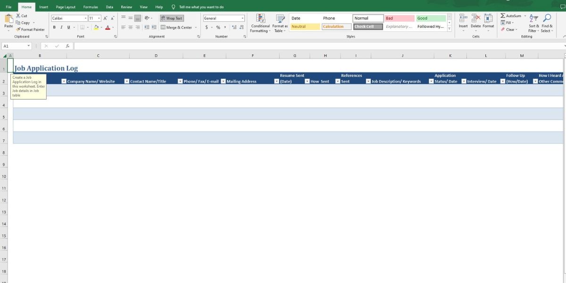Viewport: 566px width, 283px height.
Task: Open the Find & Select magnifier
Action: tap(547, 19)
